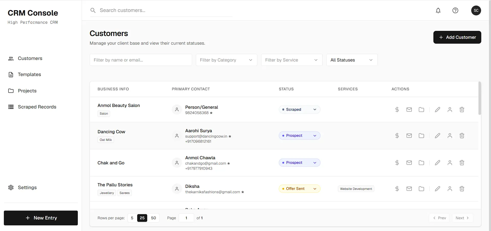Click the BUSINESS INFO column header
This screenshot has width=491, height=231.
(x=113, y=89)
